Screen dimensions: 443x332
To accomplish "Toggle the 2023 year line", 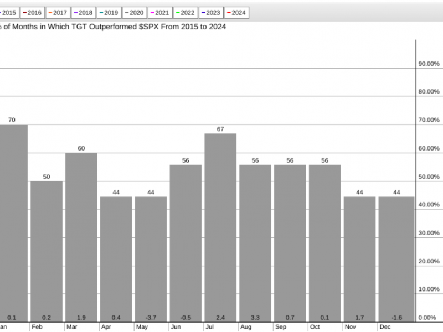I will click(x=211, y=13).
